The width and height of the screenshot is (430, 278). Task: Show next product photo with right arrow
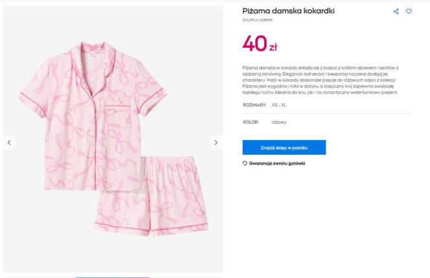[x=216, y=142]
